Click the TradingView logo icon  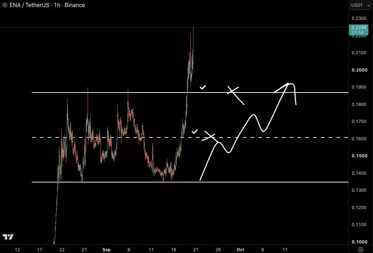coord(8,237)
